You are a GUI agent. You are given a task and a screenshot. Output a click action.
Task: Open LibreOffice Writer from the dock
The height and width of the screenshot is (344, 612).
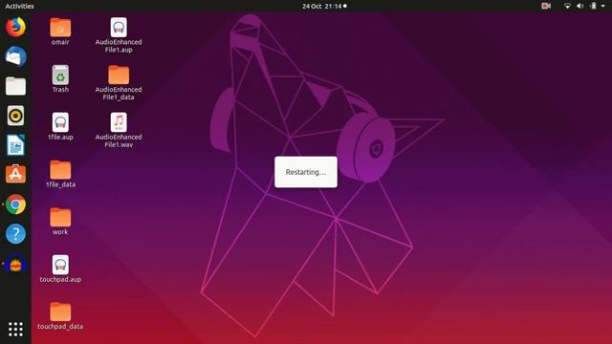(x=15, y=145)
